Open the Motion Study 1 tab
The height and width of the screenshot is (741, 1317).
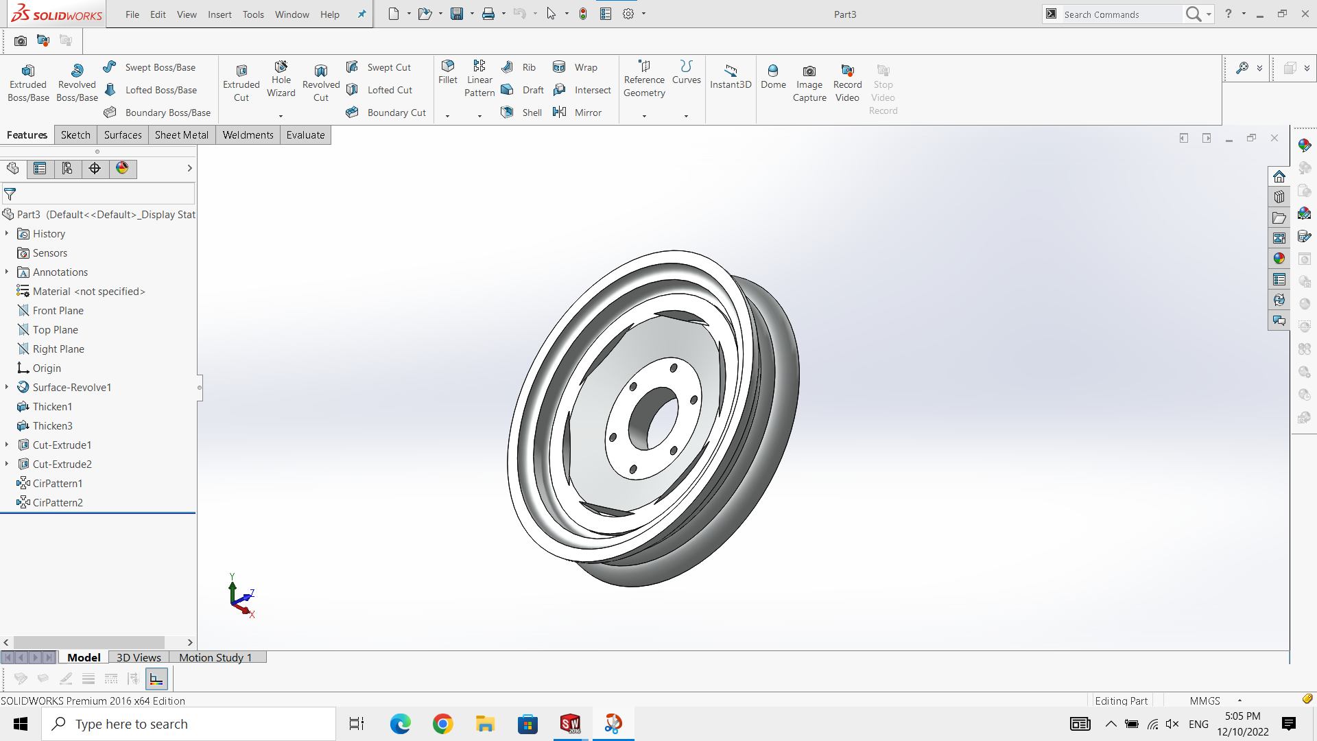(215, 657)
